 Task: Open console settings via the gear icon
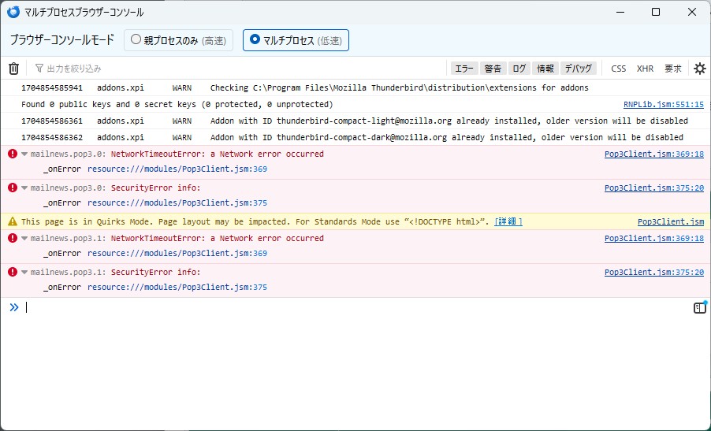click(x=699, y=69)
